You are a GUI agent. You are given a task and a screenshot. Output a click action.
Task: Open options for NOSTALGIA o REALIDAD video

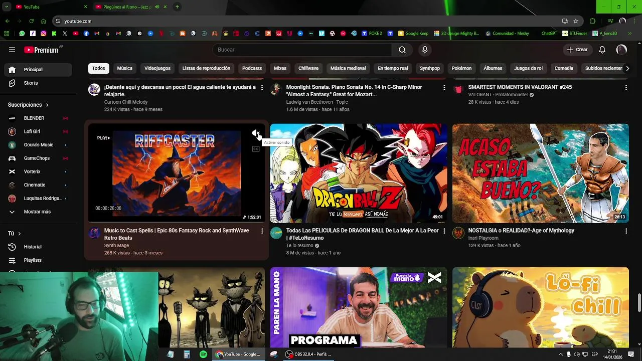626,231
